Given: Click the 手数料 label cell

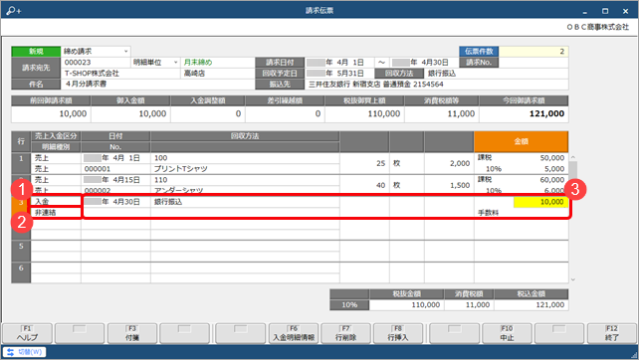Looking at the screenshot, I should click(489, 213).
